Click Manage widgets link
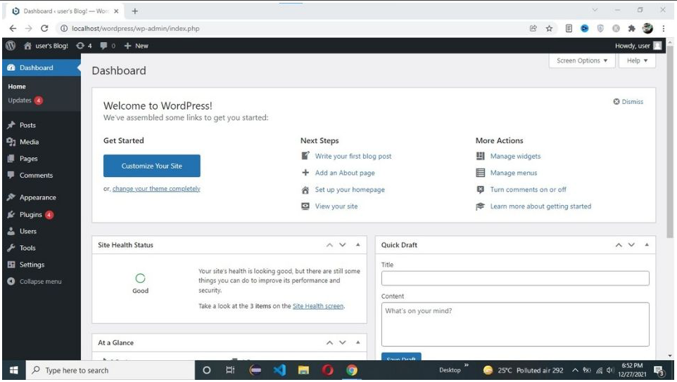 515,157
